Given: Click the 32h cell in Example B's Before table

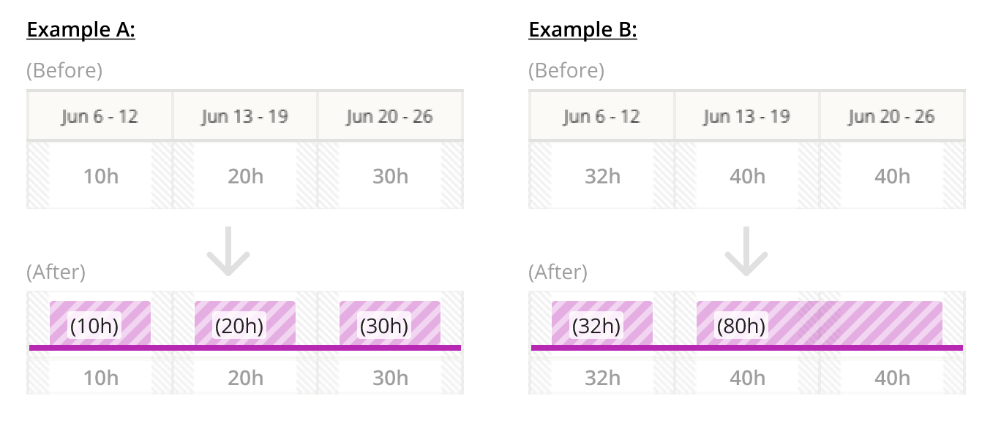Looking at the screenshot, I should pyautogui.click(x=601, y=176).
